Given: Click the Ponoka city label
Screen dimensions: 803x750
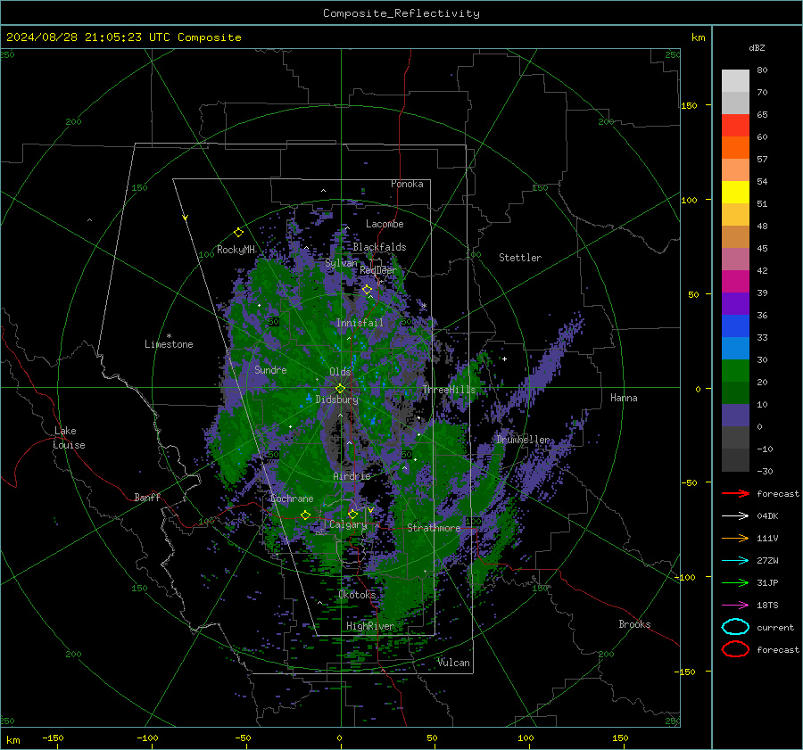Looking at the screenshot, I should [x=407, y=184].
